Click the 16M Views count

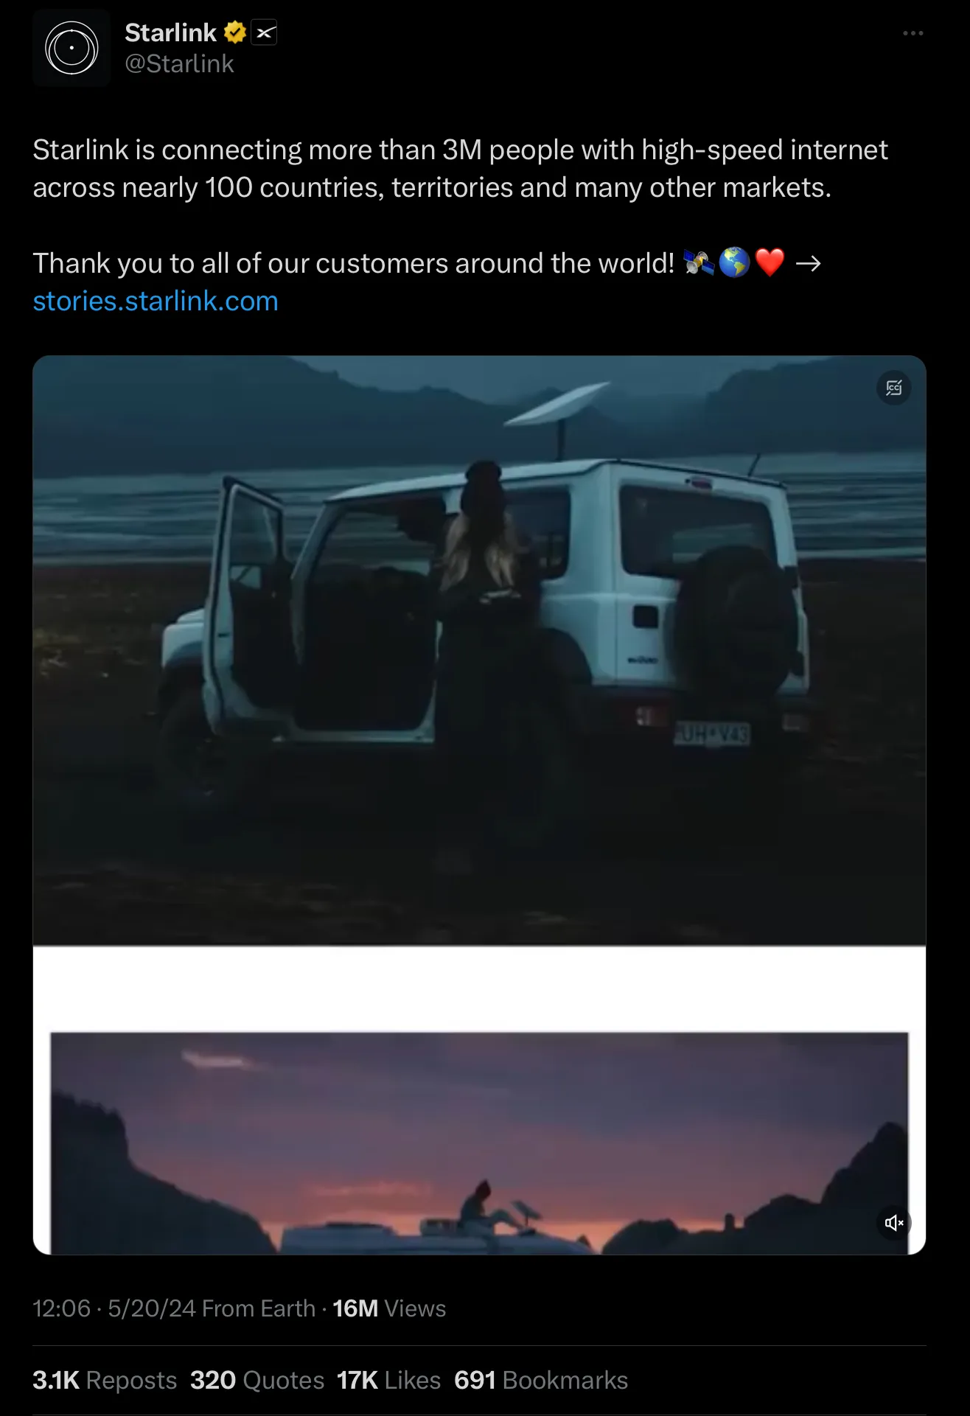pyautogui.click(x=389, y=1308)
